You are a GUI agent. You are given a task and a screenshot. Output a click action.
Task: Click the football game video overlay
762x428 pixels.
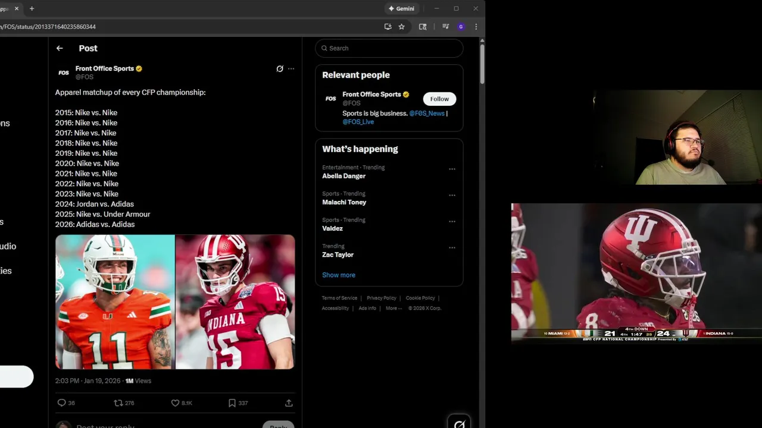click(636, 272)
